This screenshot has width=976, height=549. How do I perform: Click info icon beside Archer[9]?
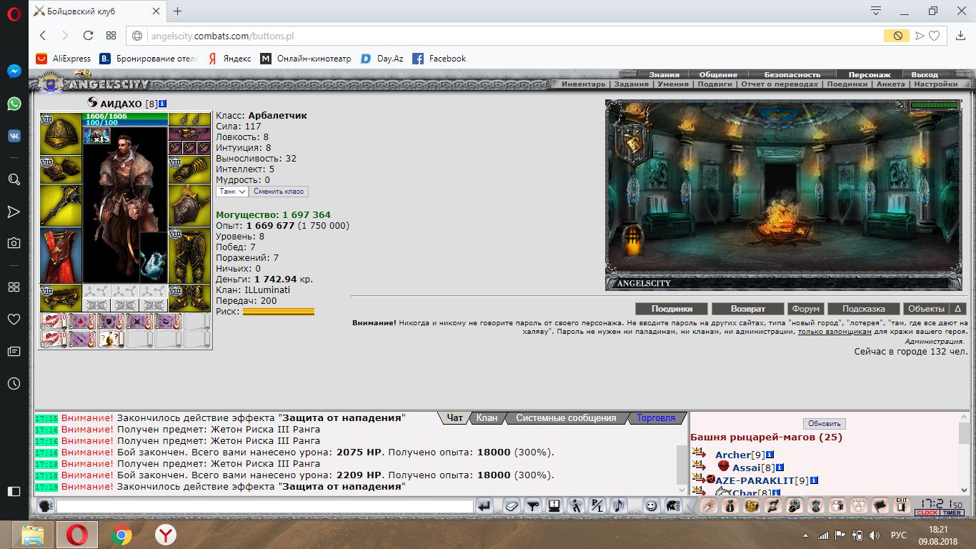point(770,455)
